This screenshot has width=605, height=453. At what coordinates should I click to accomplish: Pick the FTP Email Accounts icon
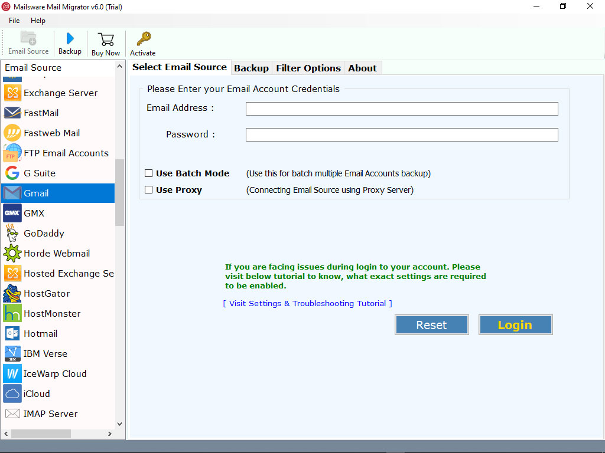click(12, 153)
